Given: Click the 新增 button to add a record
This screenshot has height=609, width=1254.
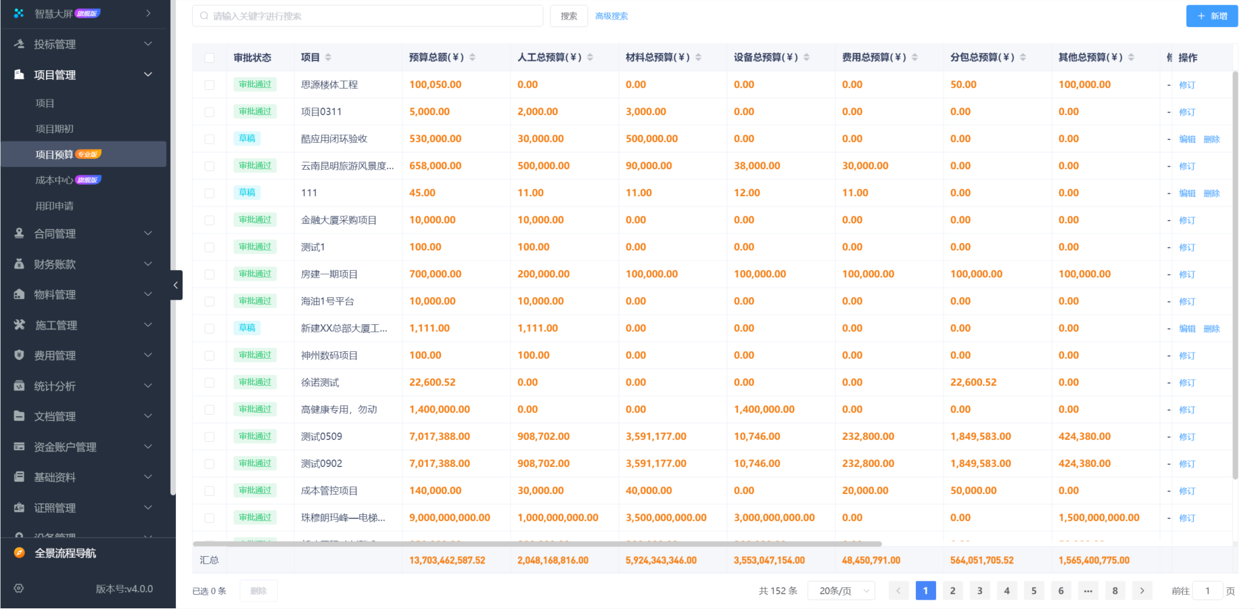Looking at the screenshot, I should pos(1211,16).
